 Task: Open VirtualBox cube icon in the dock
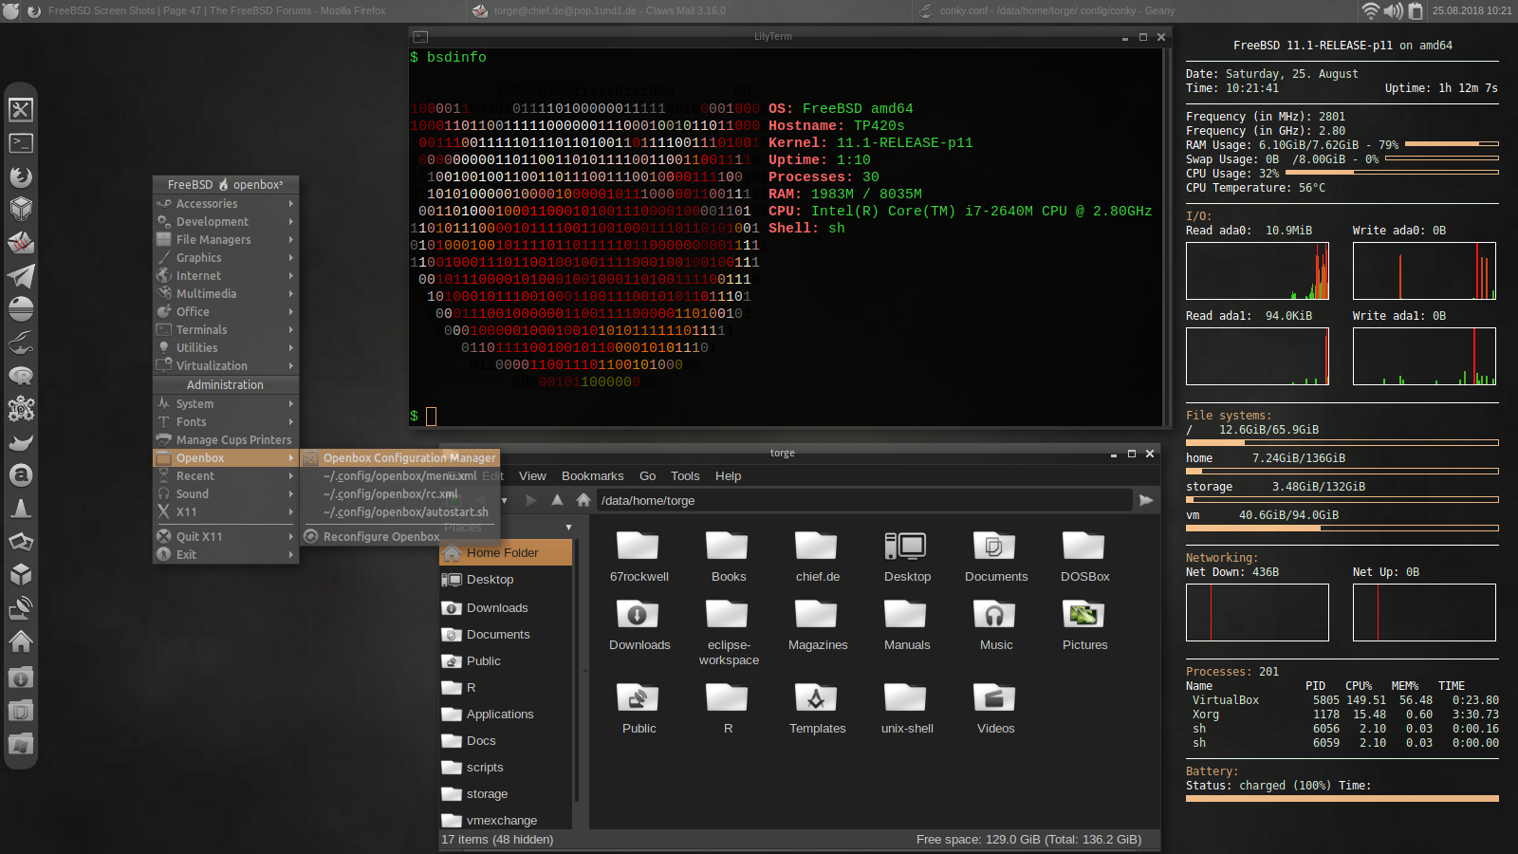click(x=21, y=209)
